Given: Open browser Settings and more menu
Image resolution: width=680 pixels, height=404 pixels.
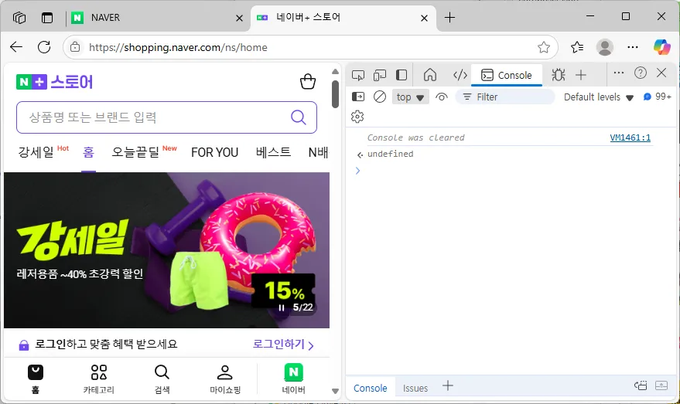Looking at the screenshot, I should click(x=633, y=47).
